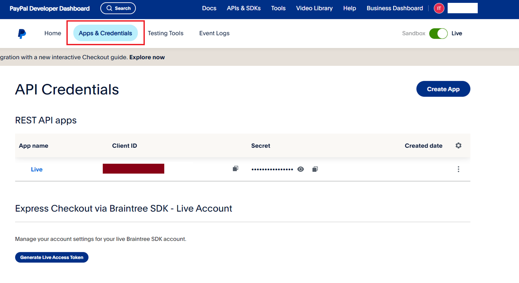Image resolution: width=519 pixels, height=283 pixels.
Task: Open the Live app's three-dot menu
Action: tap(459, 169)
